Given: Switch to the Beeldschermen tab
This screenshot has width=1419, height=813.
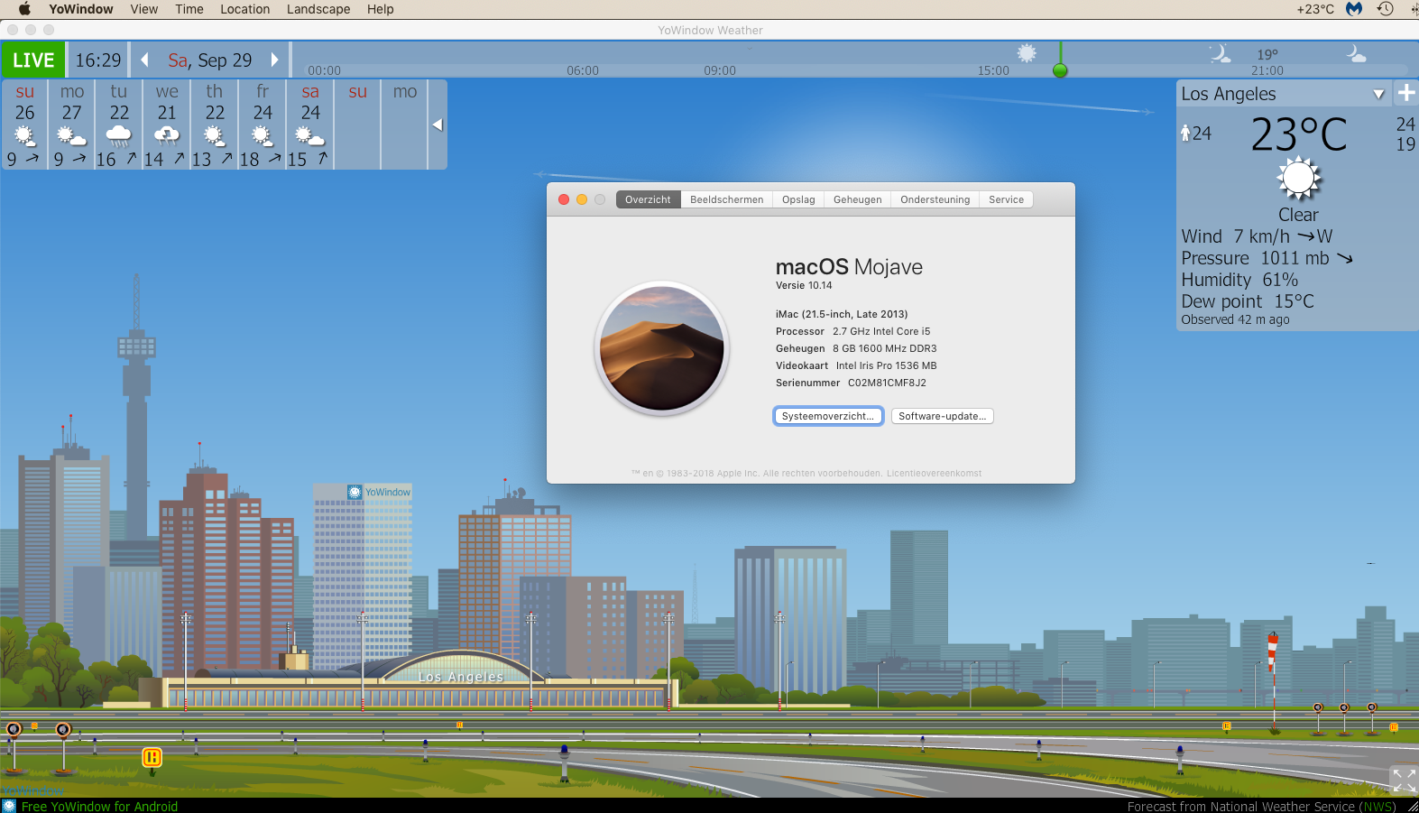Looking at the screenshot, I should pyautogui.click(x=726, y=199).
